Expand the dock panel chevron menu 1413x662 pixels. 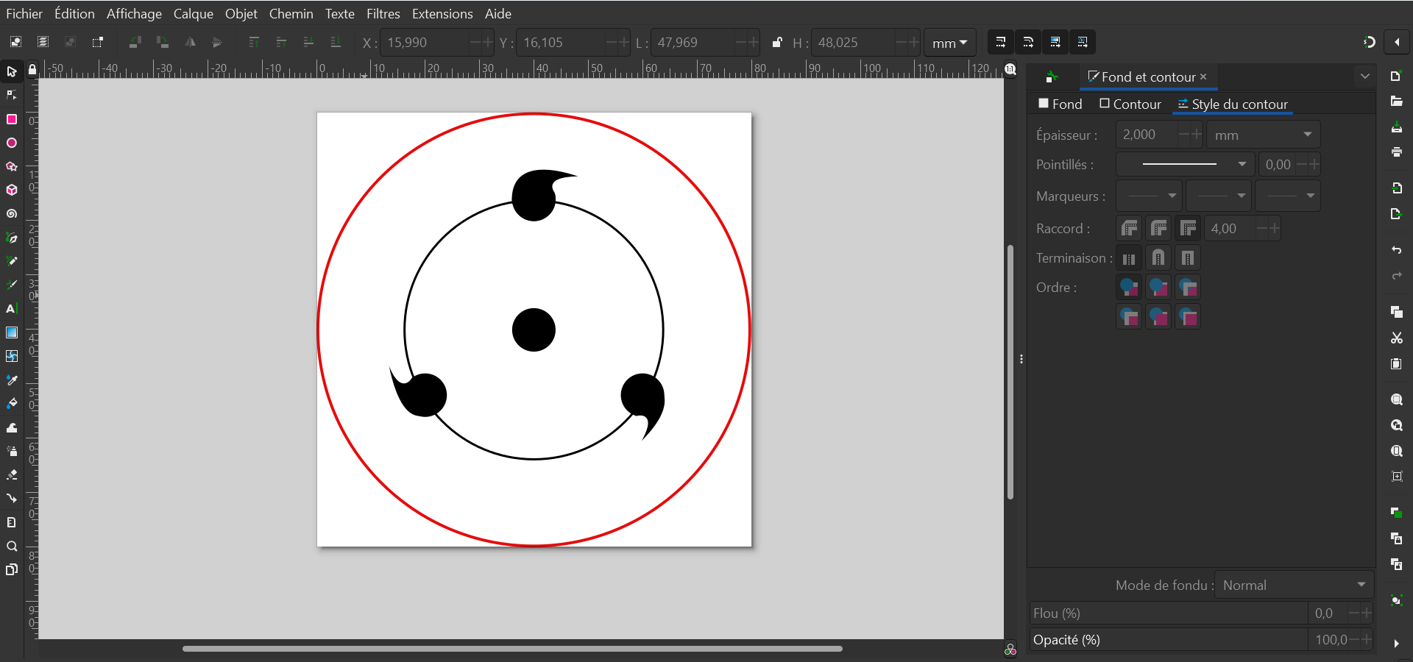(1365, 76)
